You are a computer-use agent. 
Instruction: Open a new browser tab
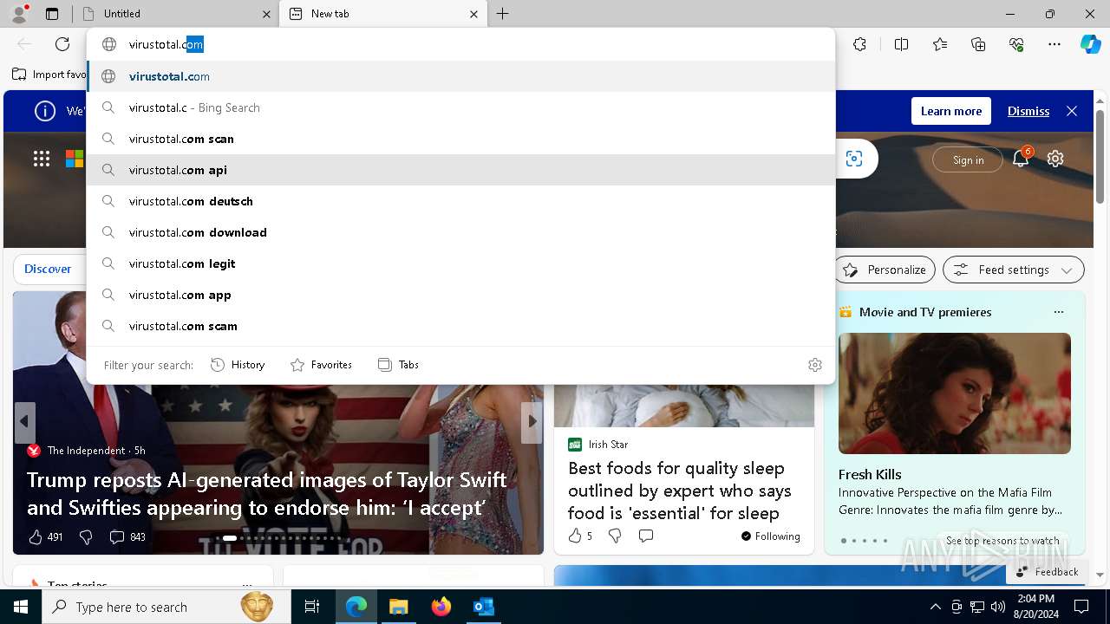point(502,14)
